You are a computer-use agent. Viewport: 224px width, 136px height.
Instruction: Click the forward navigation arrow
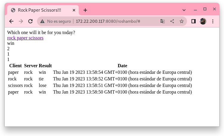[x=21, y=21]
